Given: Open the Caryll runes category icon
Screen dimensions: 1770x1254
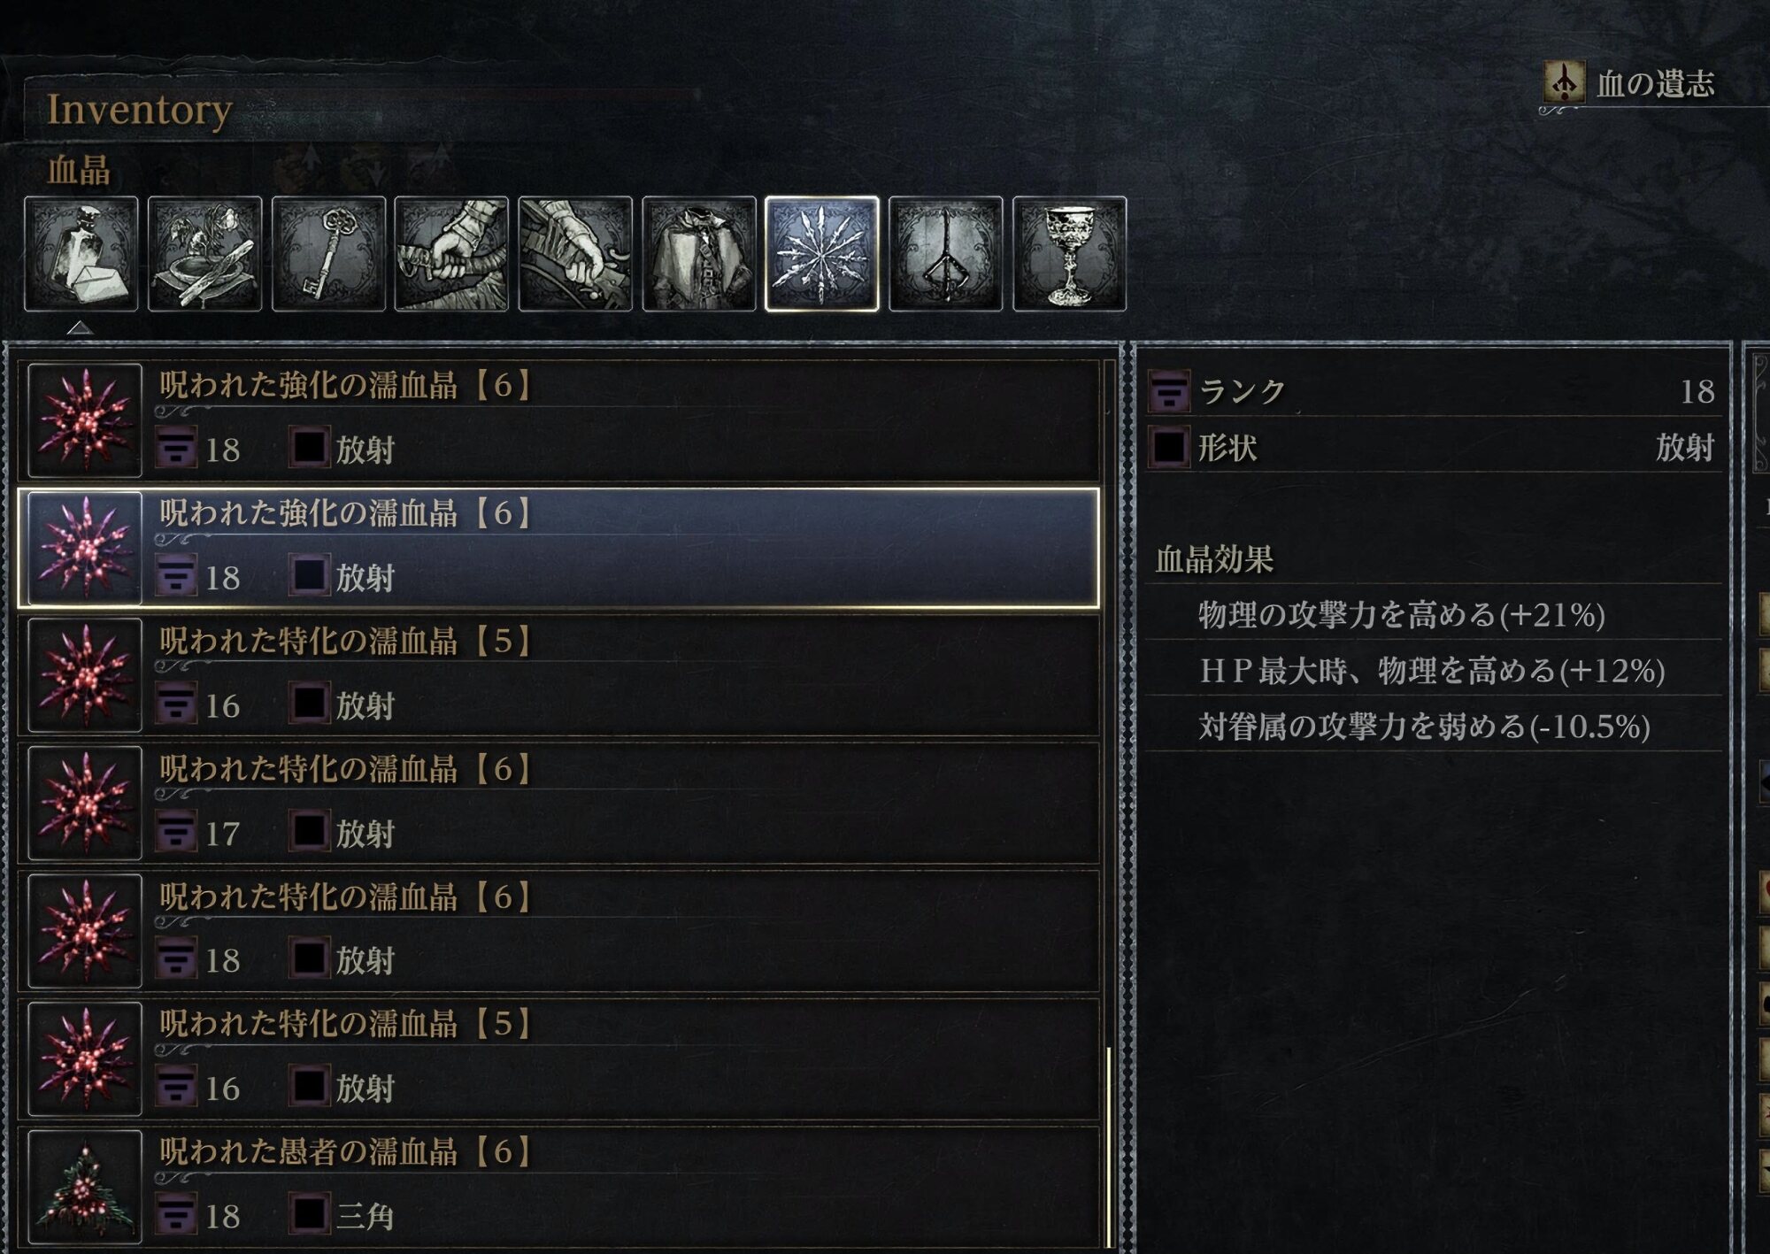Looking at the screenshot, I should [x=946, y=254].
